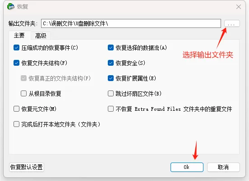Open the browse button for output folder
The width and height of the screenshot is (249, 181).
pos(232,23)
